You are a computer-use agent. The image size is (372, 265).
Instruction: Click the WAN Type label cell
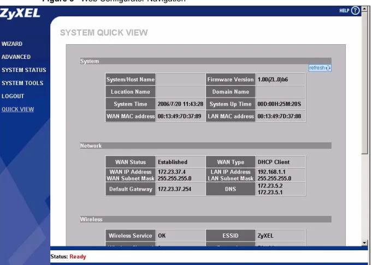[231, 162]
